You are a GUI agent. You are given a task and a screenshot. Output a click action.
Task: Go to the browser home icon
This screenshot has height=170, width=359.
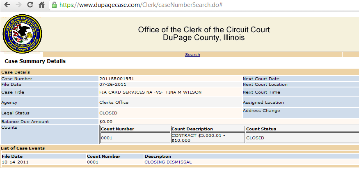tap(41, 5)
